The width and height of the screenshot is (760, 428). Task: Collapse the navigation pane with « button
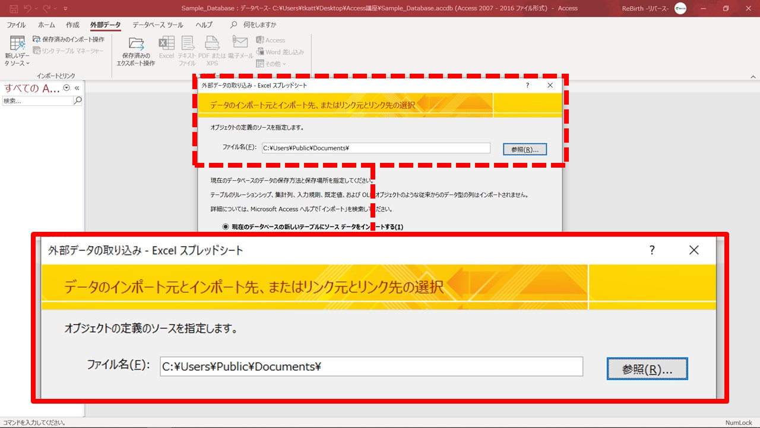point(77,88)
